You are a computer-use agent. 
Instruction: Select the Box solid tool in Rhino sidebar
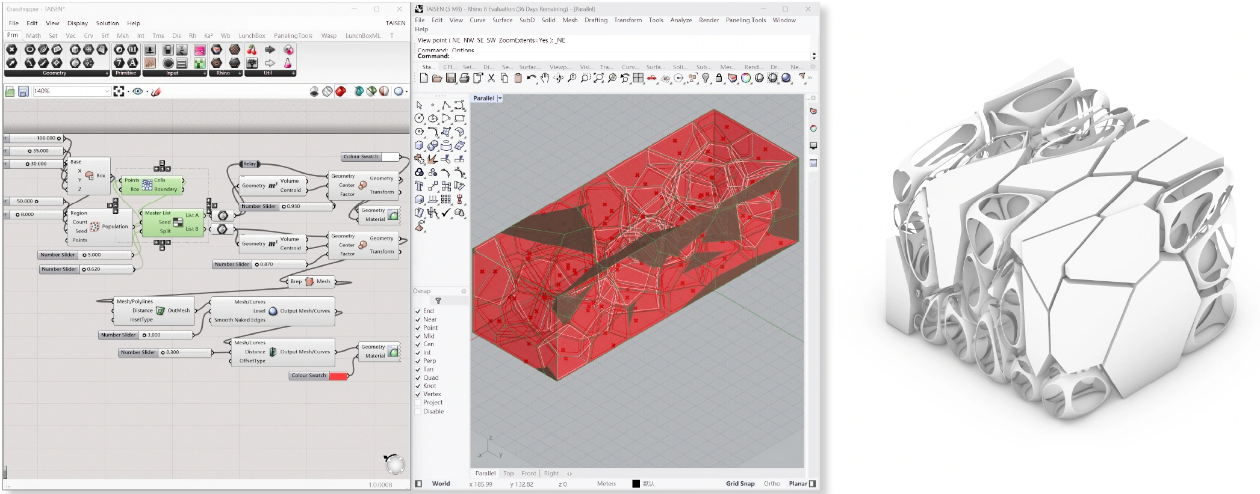pos(420,145)
